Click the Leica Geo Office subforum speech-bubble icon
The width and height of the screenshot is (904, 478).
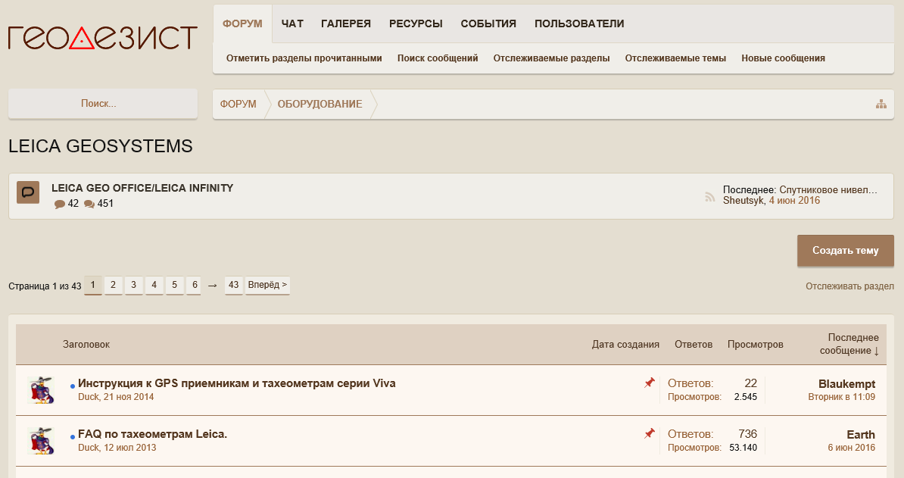click(28, 192)
